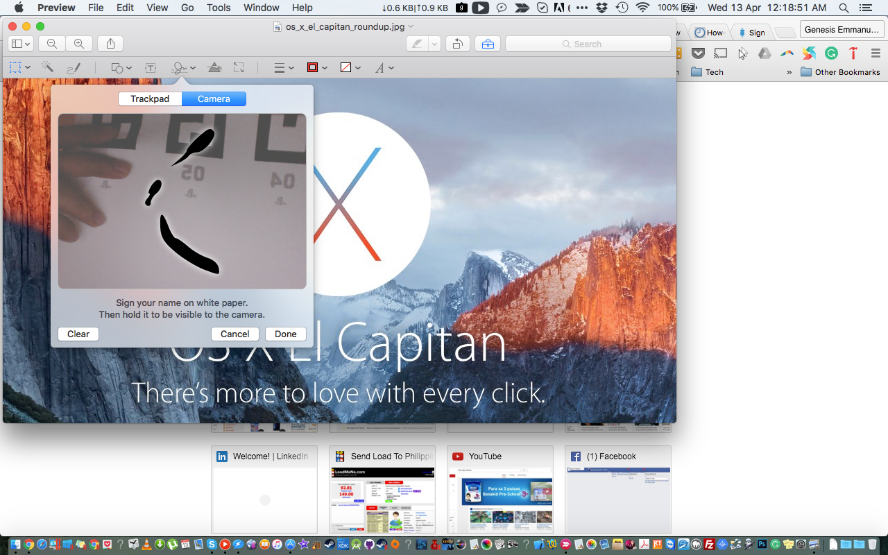The height and width of the screenshot is (555, 888).
Task: Open the File menu
Action: 96,8
